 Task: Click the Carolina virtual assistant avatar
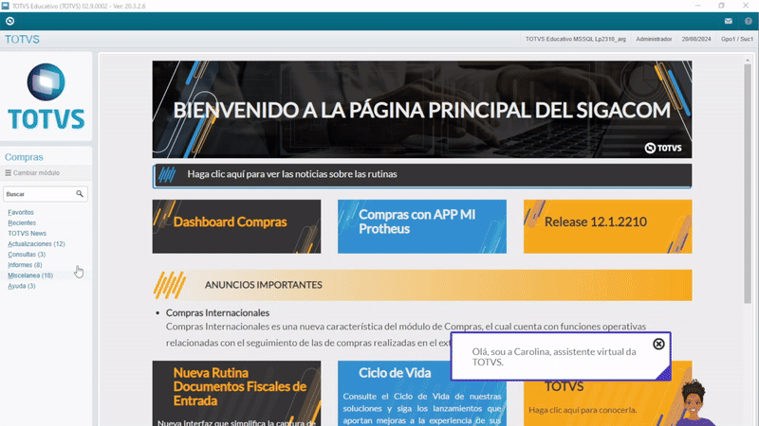point(694,404)
